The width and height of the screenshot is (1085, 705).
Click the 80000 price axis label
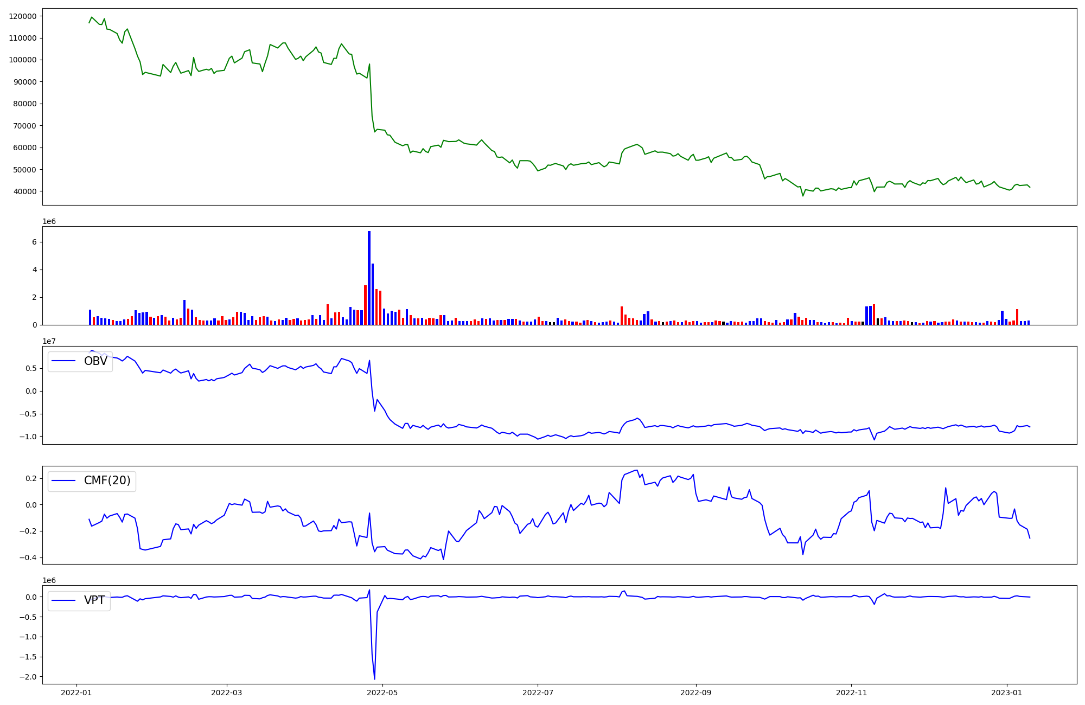(25, 104)
